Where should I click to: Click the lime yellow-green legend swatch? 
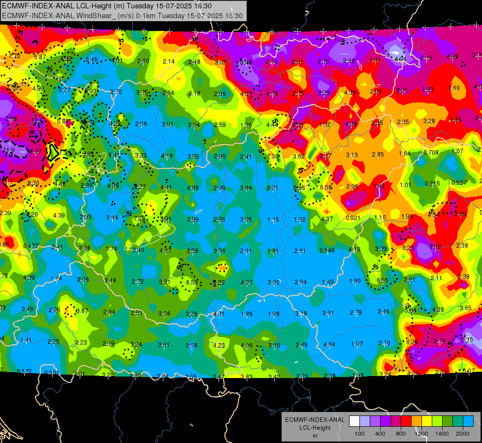(437, 421)
